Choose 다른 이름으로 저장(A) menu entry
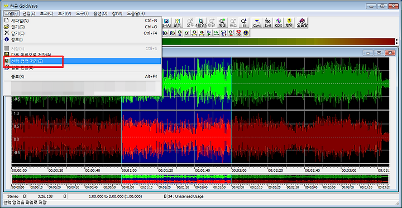Viewport: 402px width, 208px height. tap(82, 55)
